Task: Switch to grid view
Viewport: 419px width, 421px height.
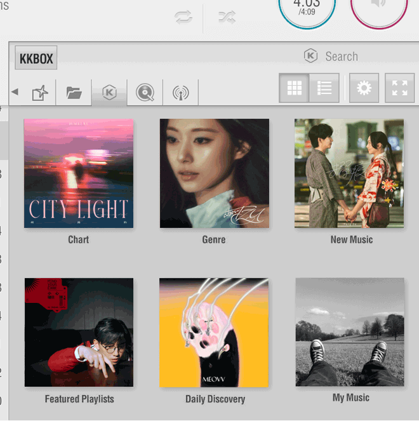Action: pos(294,88)
